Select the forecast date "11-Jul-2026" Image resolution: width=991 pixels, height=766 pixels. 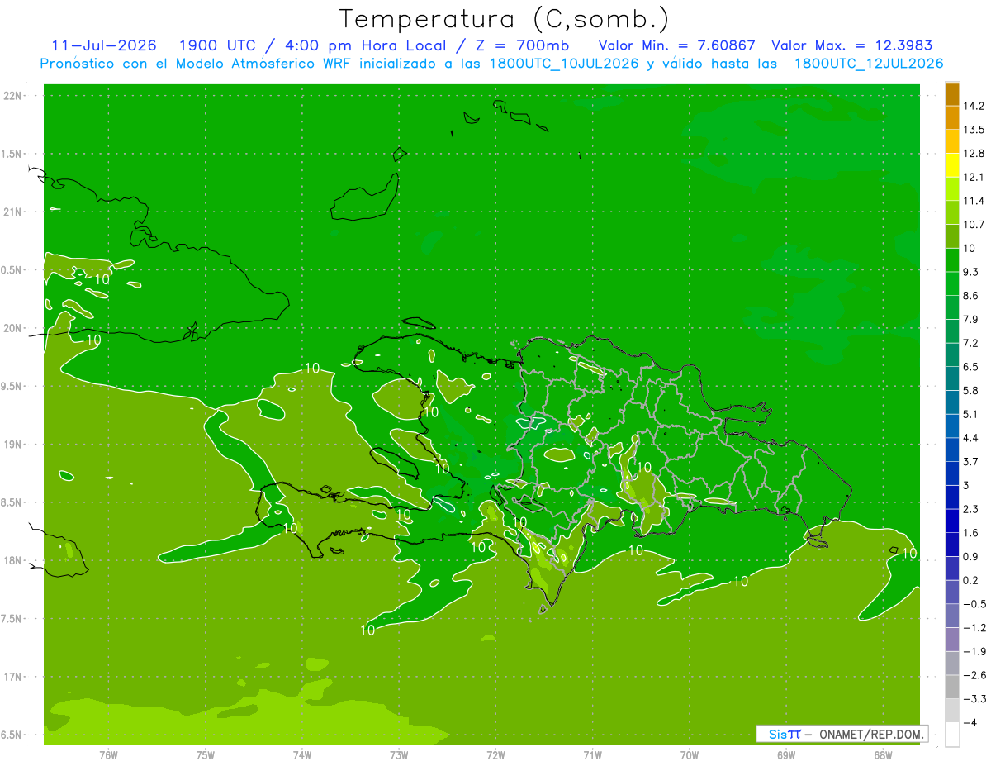click(104, 45)
